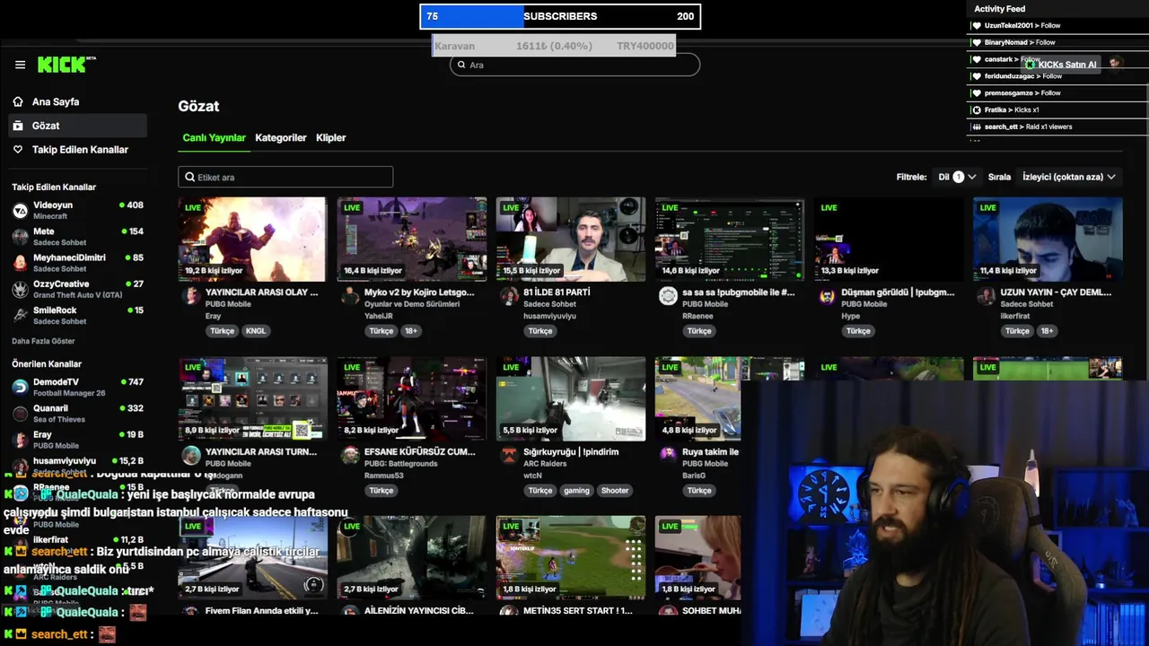
Task: Open Eray recommended channel in sidebar
Action: pyautogui.click(x=77, y=440)
